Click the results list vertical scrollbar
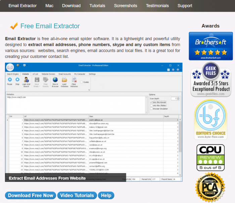Image resolution: width=235 pixels, height=203 pixels. click(180, 147)
